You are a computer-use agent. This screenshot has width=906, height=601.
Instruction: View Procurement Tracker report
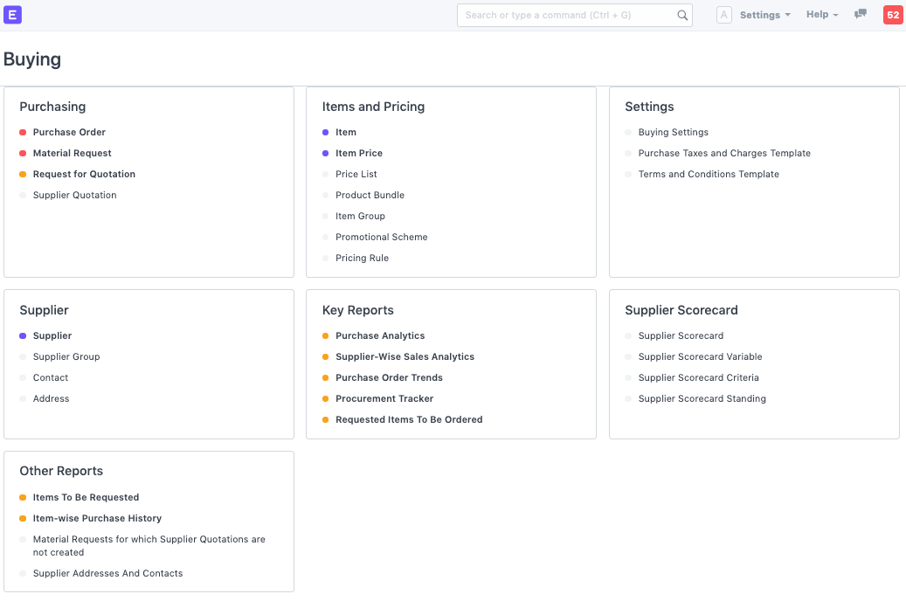pos(384,399)
